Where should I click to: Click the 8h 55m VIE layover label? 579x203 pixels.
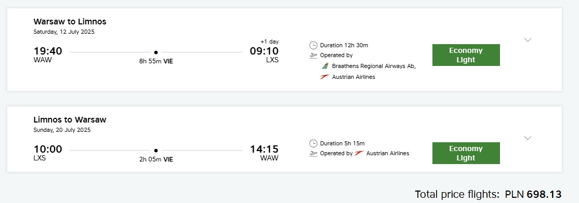click(156, 61)
